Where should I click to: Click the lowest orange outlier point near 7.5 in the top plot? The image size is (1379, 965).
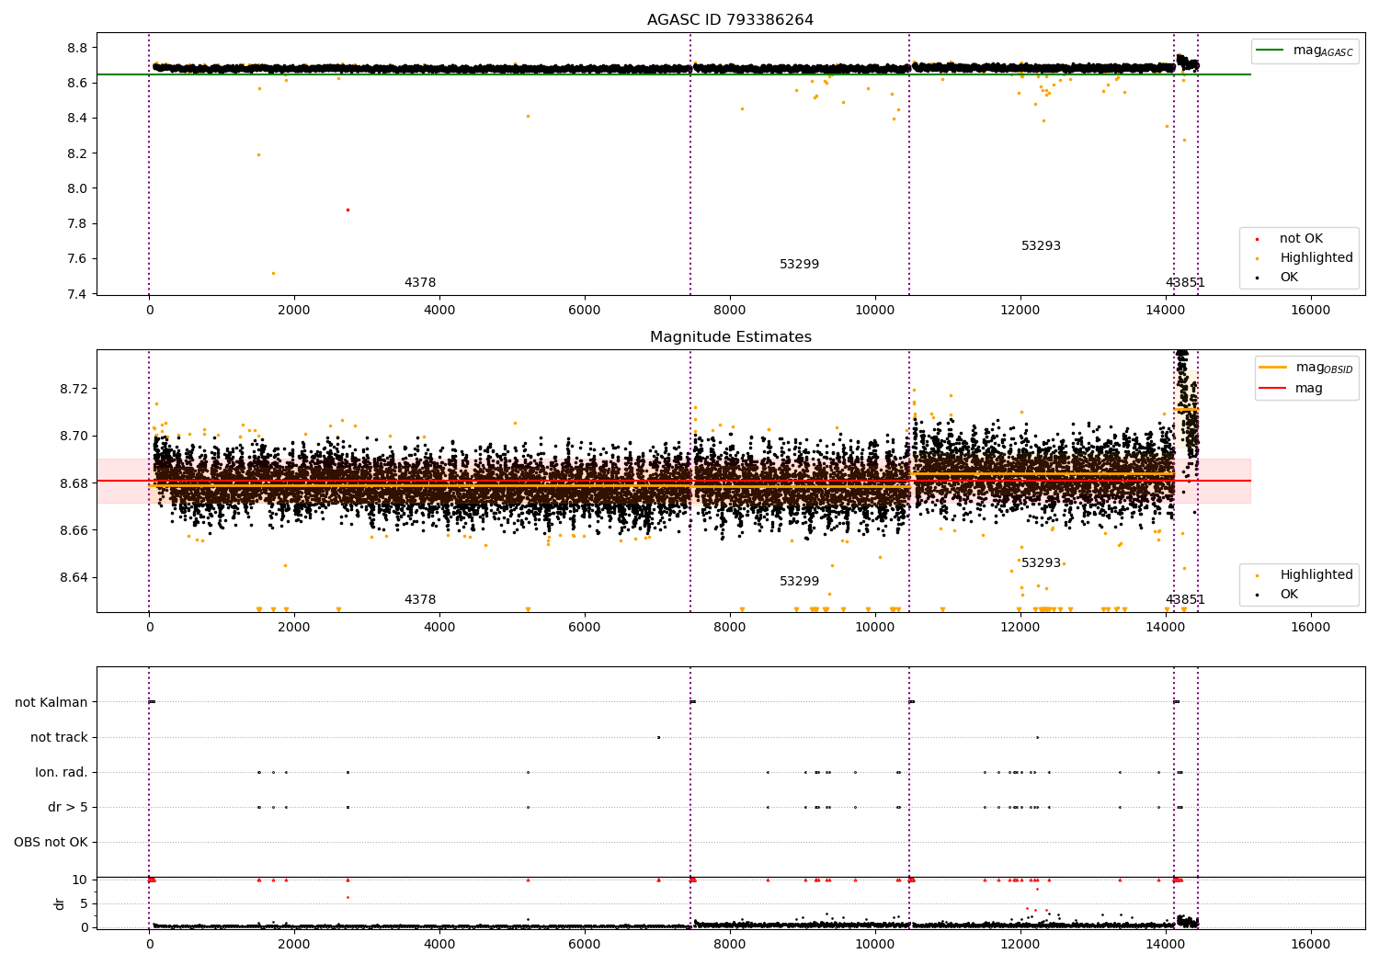point(273,273)
